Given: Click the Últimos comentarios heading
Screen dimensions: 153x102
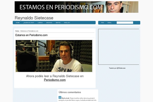Looking at the screenshot, I should tap(70, 92).
